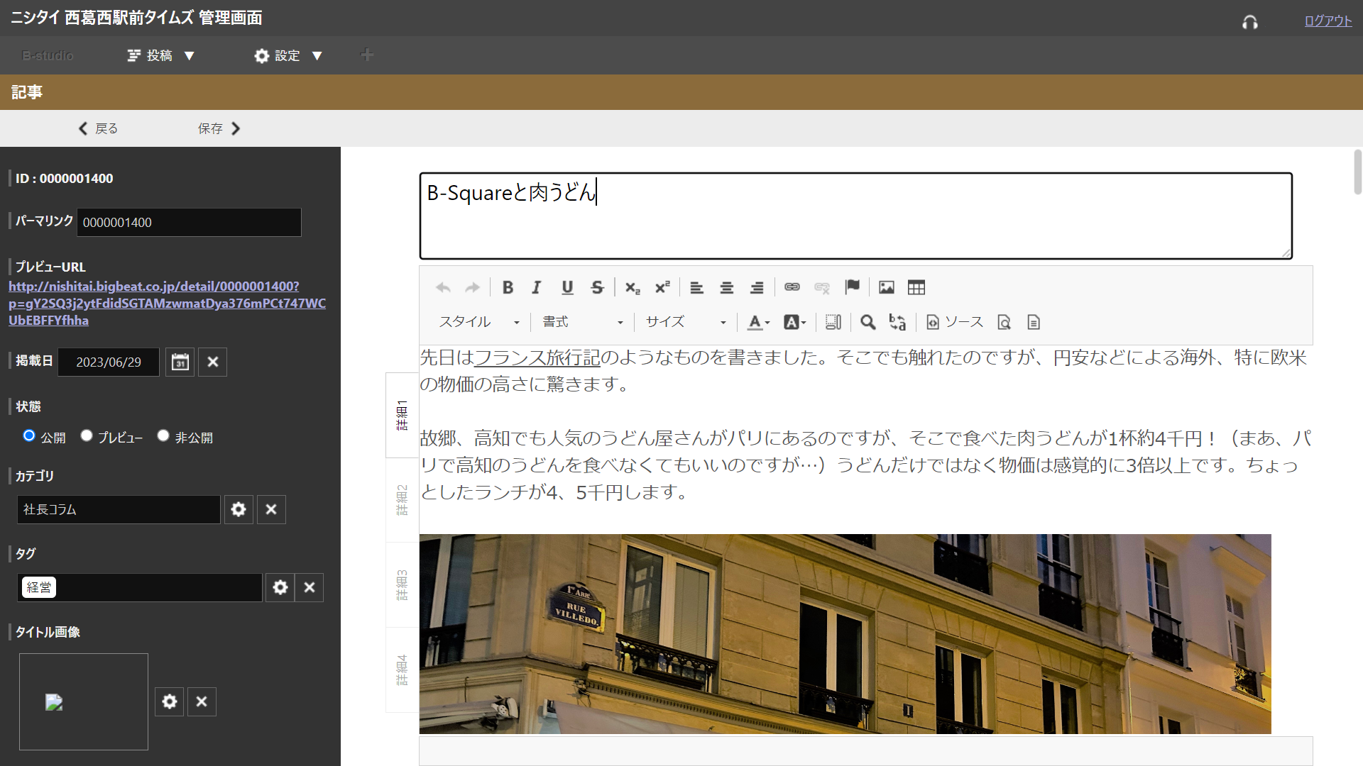1363x766 pixels.
Task: Apply strikethrough formatting
Action: 597,287
